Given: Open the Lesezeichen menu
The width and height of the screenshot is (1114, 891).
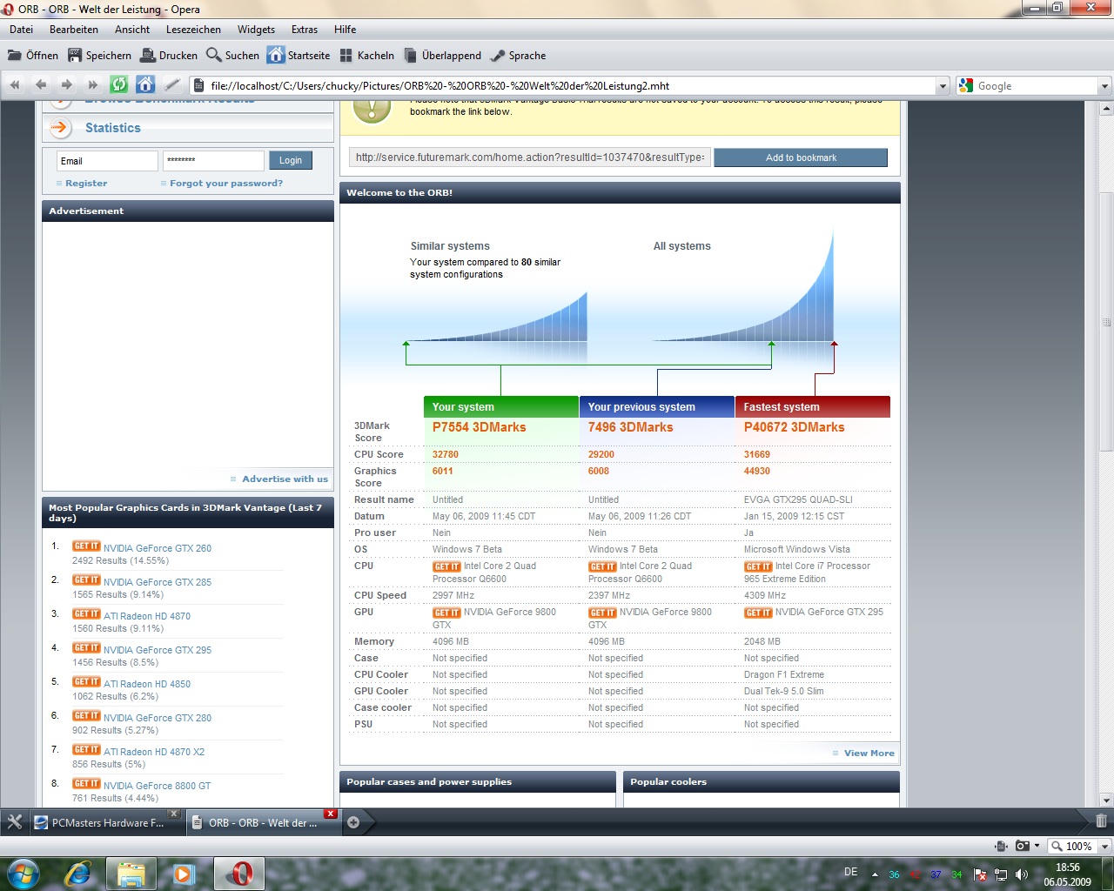Looking at the screenshot, I should [x=193, y=30].
